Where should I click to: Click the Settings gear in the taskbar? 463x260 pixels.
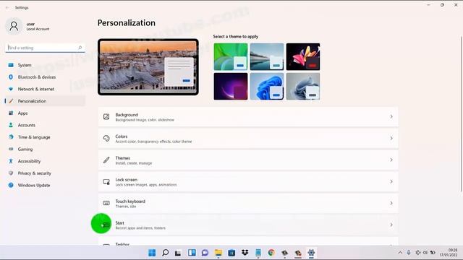click(x=311, y=253)
